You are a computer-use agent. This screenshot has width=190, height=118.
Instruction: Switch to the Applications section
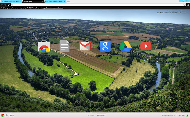click(101, 115)
